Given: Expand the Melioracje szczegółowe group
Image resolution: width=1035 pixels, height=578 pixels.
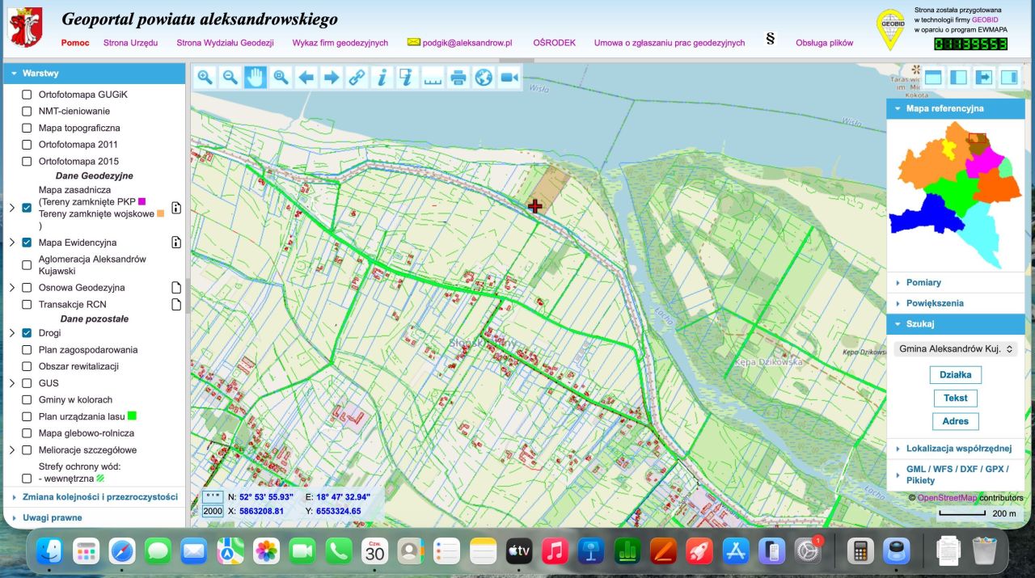Looking at the screenshot, I should coord(11,450).
